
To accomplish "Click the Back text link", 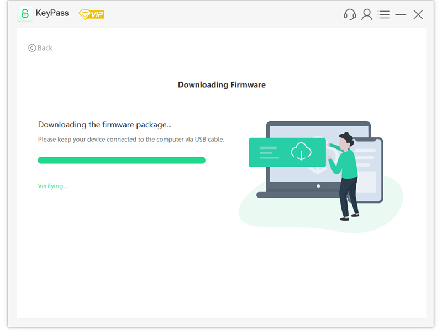I will (x=45, y=48).
